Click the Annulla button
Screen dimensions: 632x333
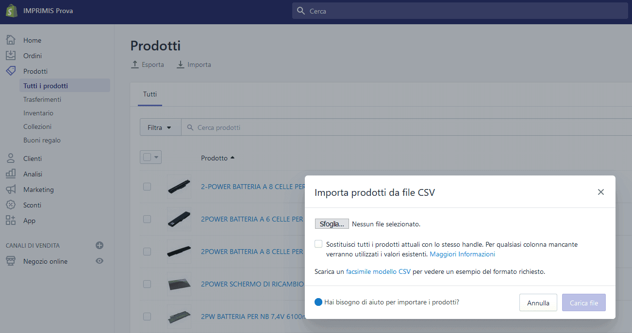click(x=538, y=303)
